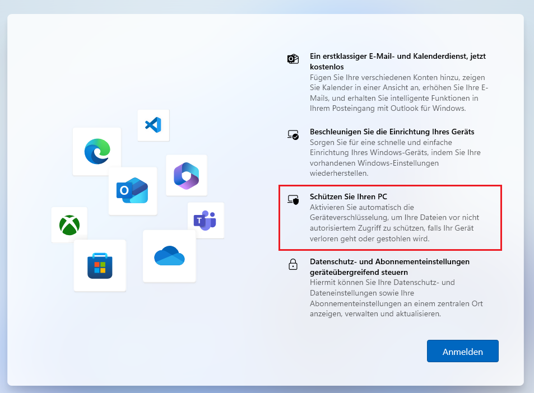Click the device shield icon beside Schützen heading
The width and height of the screenshot is (534, 393).
[x=293, y=199]
